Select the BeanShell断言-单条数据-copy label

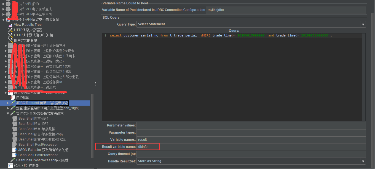[41, 134]
